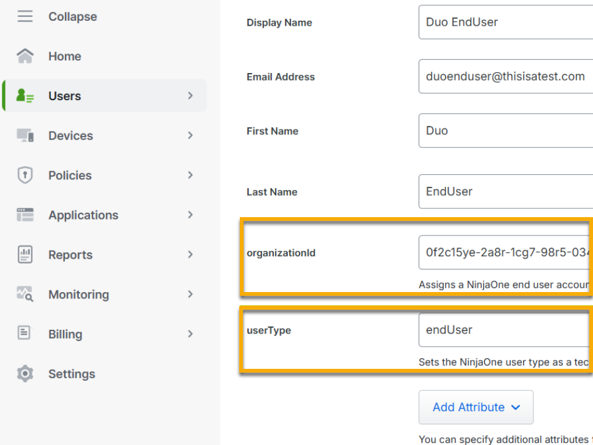Viewport: 593px width, 445px height.
Task: Click the Monitoring graph icon
Action: pyautogui.click(x=25, y=294)
